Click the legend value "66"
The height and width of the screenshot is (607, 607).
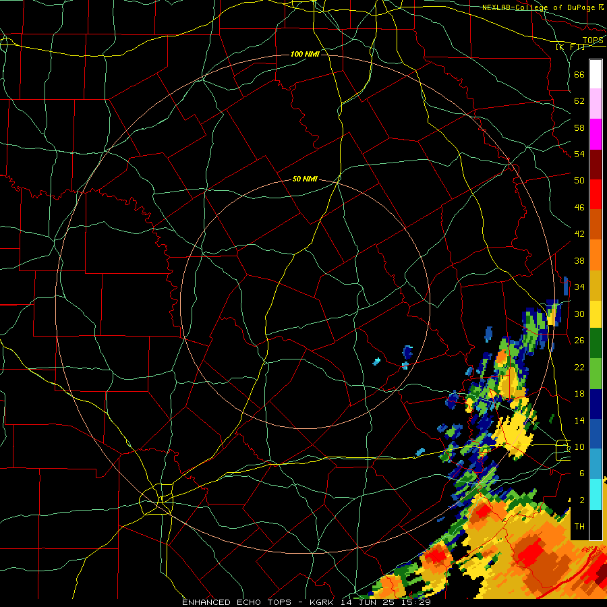[579, 75]
